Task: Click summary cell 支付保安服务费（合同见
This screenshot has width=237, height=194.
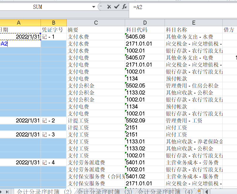Action: 96,176
